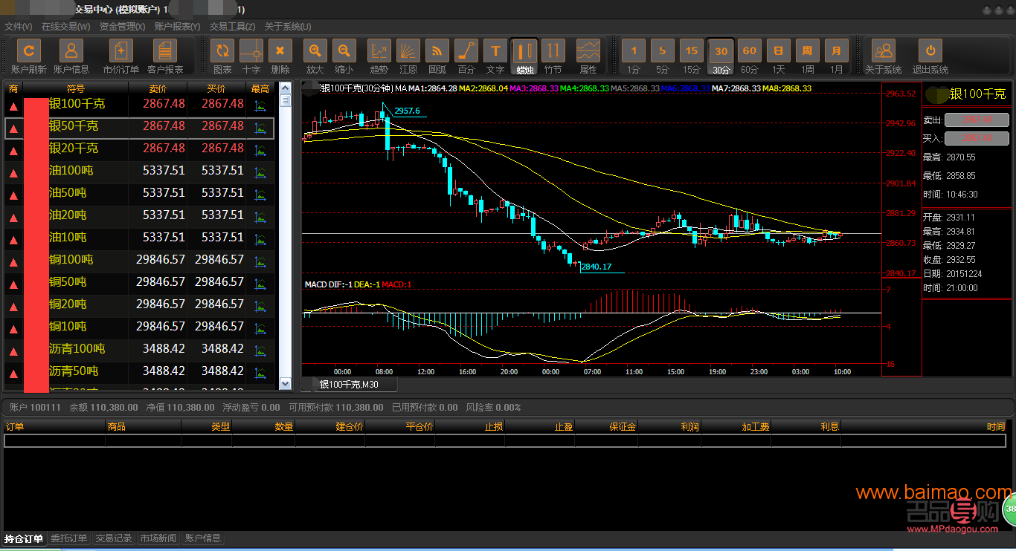This screenshot has width=1016, height=551.
Task: Switch to the 委托订单 tab
Action: pos(69,538)
